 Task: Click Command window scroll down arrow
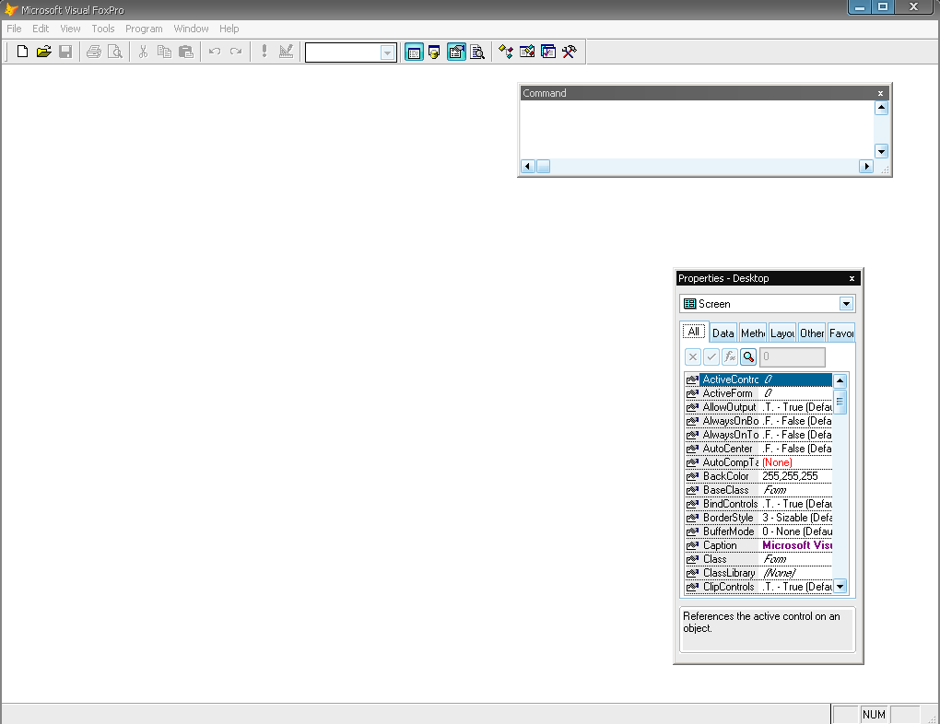(x=881, y=151)
